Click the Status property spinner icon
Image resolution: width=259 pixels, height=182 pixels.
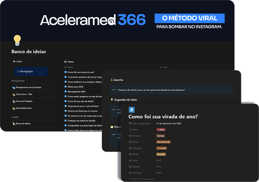(x=130, y=130)
